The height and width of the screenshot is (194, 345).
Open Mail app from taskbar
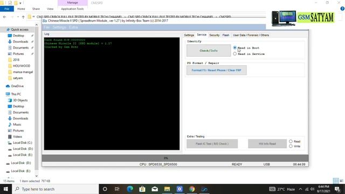pyautogui.click(x=155, y=189)
